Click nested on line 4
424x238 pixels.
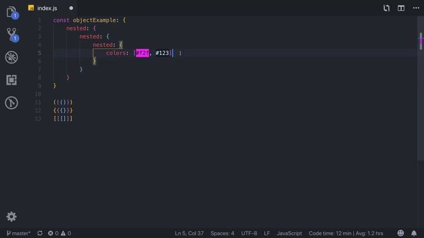[x=103, y=45]
